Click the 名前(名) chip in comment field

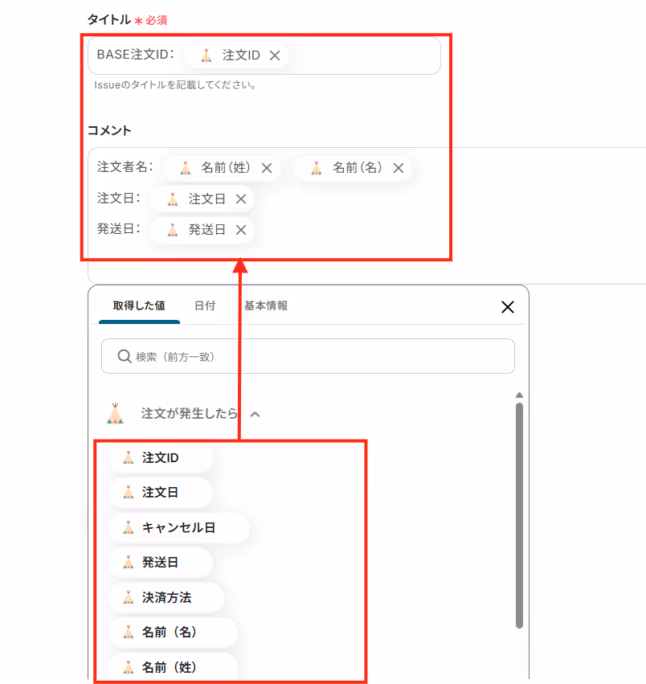coord(354,168)
